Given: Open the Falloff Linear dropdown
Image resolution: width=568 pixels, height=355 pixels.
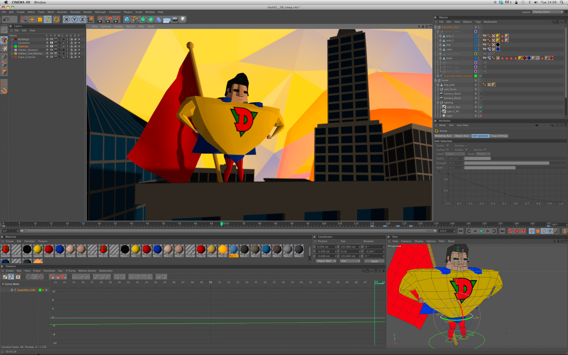Looking at the screenshot, I should (455, 154).
